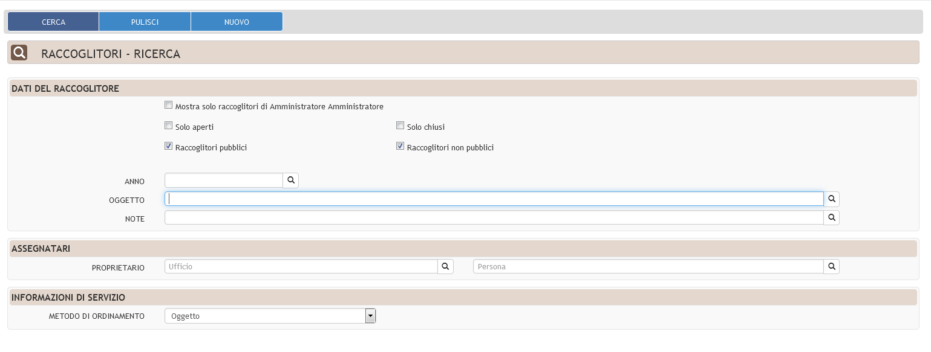Screen dimensions: 931x352
Task: Disable Raccoglitori non pubblici checkbox
Action: click(400, 147)
